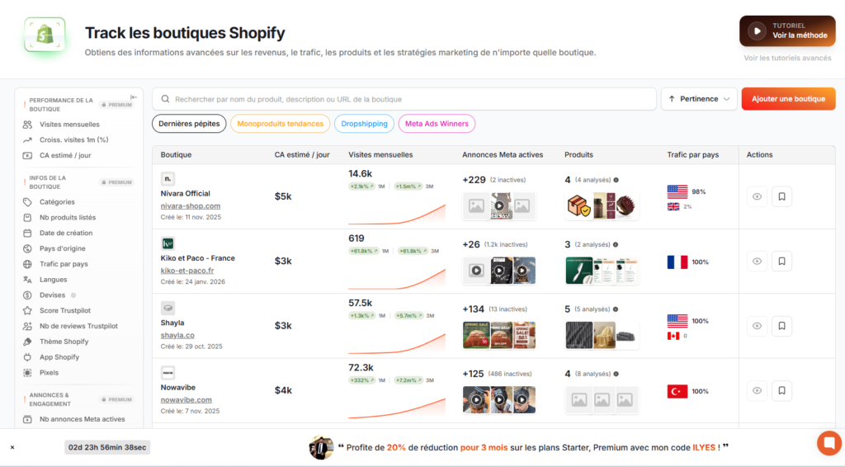Click the Langues translate icon

(27, 280)
